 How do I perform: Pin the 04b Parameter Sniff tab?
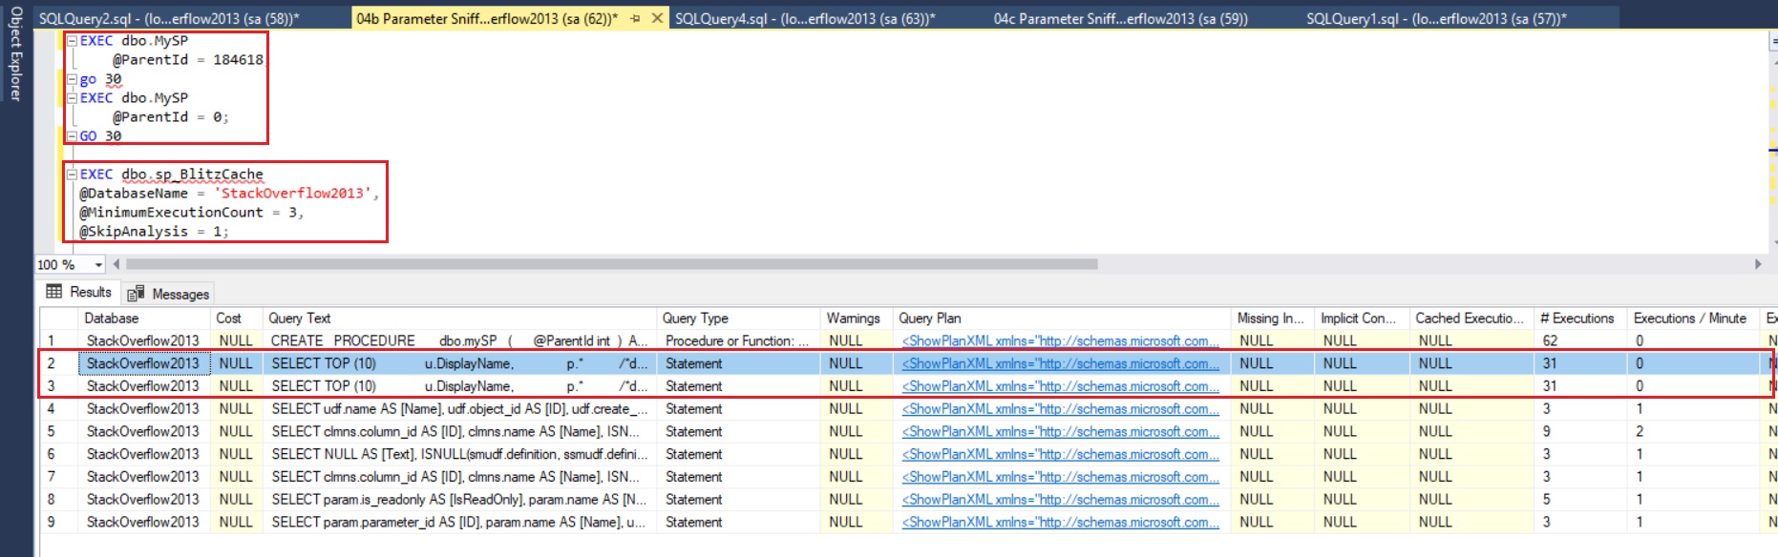(636, 18)
